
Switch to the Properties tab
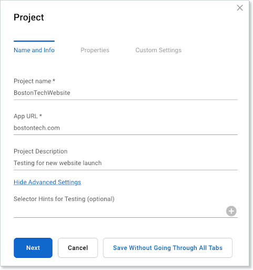(95, 50)
